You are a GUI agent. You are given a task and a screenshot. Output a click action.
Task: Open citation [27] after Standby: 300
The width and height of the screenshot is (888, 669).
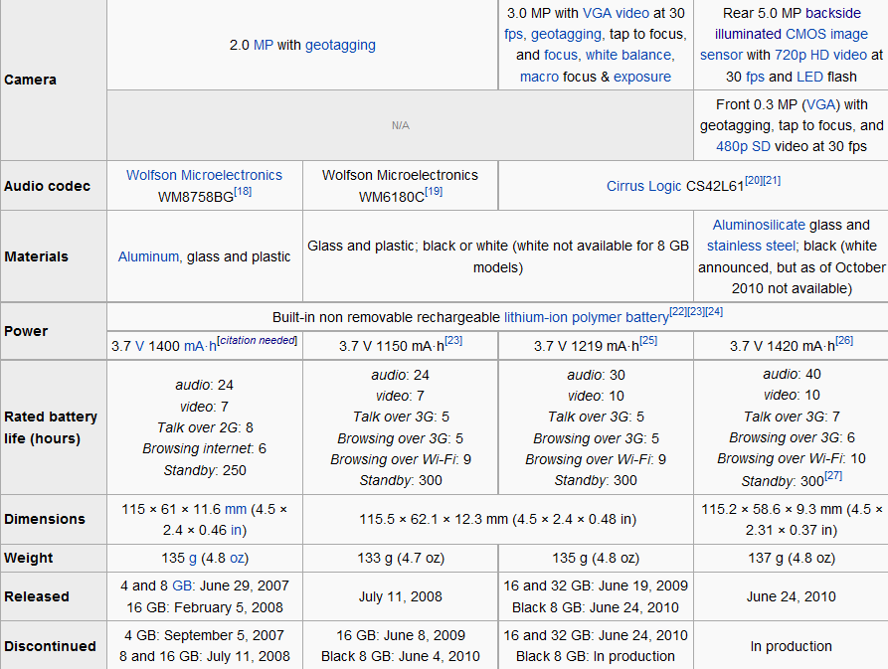pyautogui.click(x=833, y=476)
